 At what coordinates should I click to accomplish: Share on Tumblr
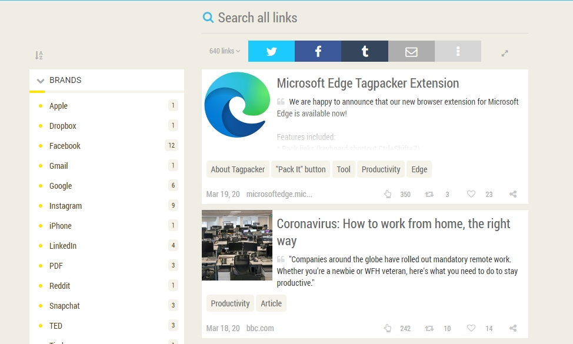pos(365,51)
